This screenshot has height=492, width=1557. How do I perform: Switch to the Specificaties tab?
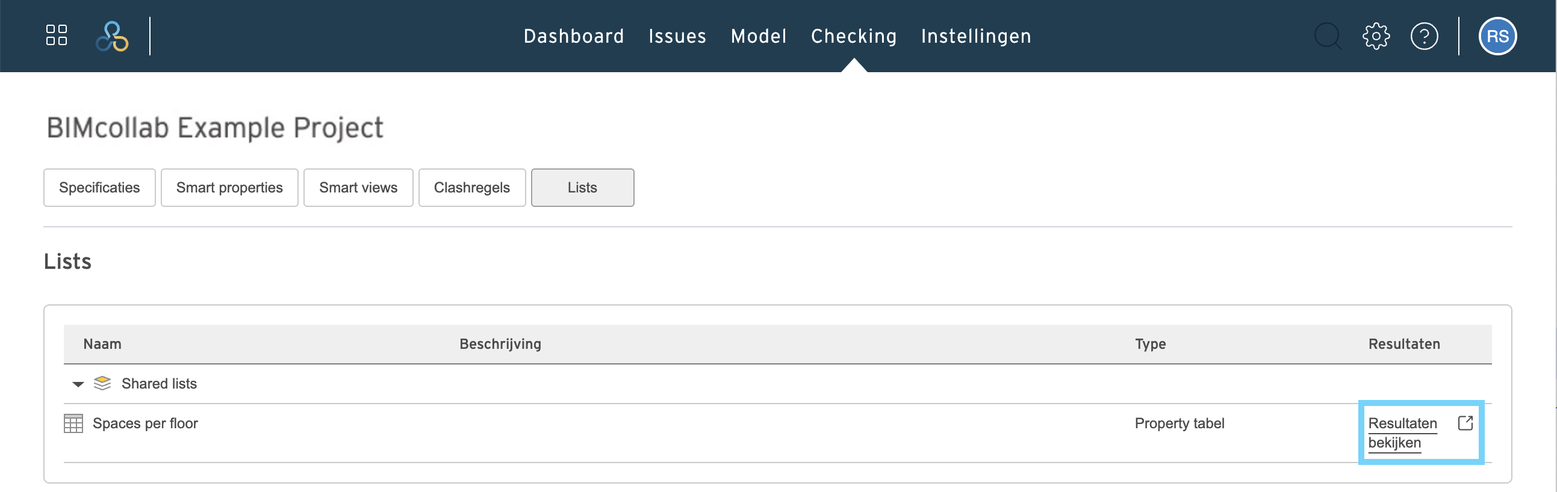coord(99,188)
